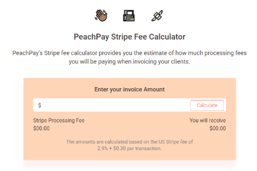Click the You will receive label

click(208, 121)
